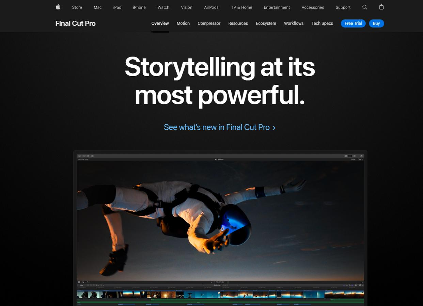
Task: Go to the iPad section
Action: click(117, 7)
